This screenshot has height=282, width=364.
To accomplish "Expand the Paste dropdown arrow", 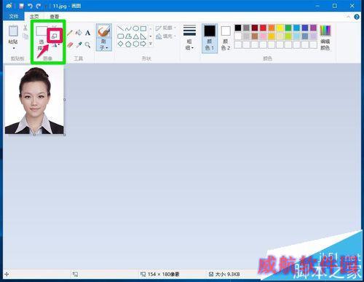I will tap(14, 48).
